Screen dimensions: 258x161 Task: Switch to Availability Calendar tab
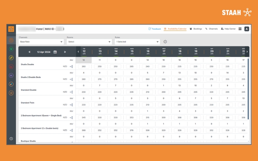tap(175, 29)
